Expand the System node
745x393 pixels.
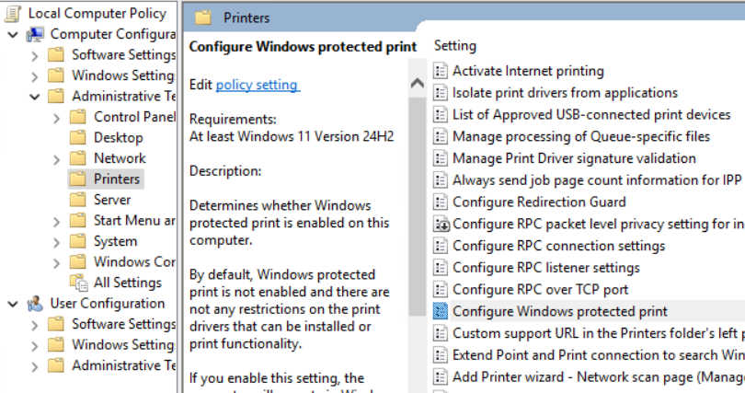tap(56, 242)
